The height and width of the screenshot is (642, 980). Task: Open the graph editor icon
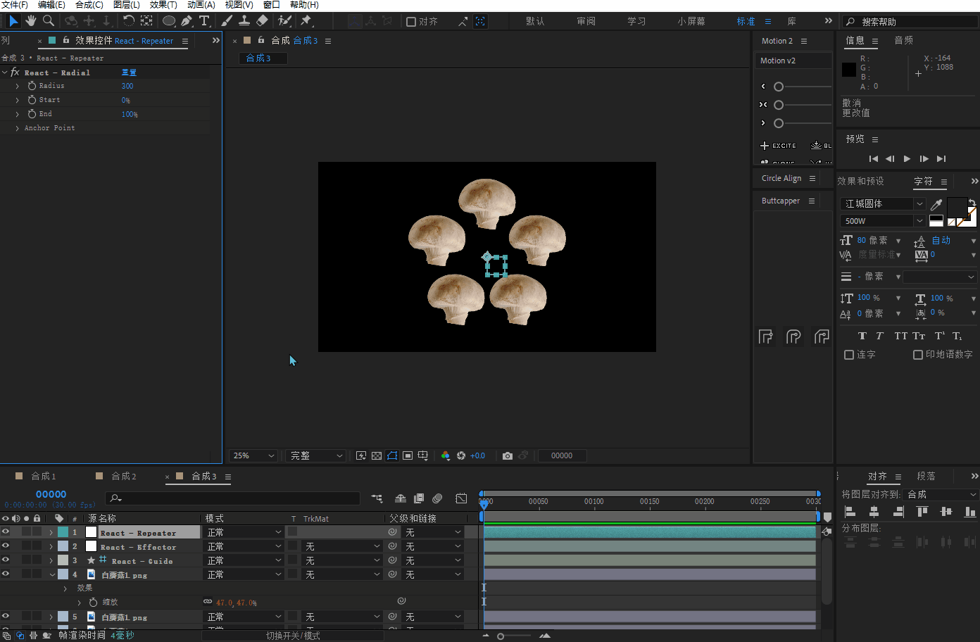tap(461, 498)
